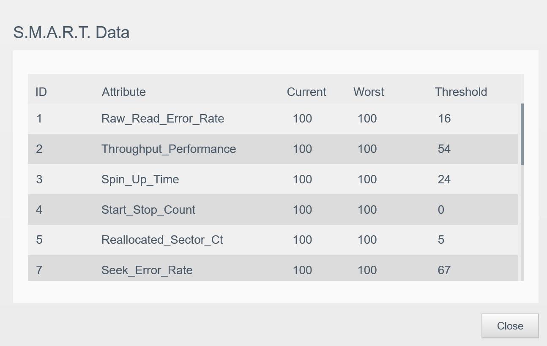Select the Throughput_Performance row
The width and height of the screenshot is (547, 346).
pos(273,149)
